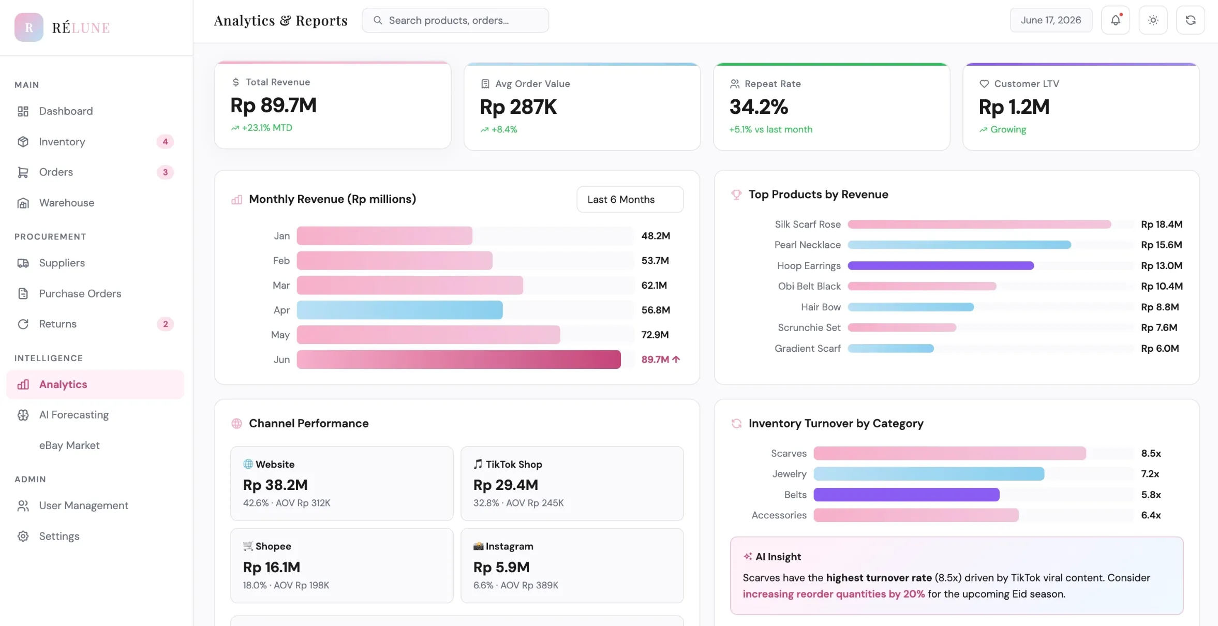Click the Top Products trophy icon
Image resolution: width=1218 pixels, height=626 pixels.
(x=736, y=195)
